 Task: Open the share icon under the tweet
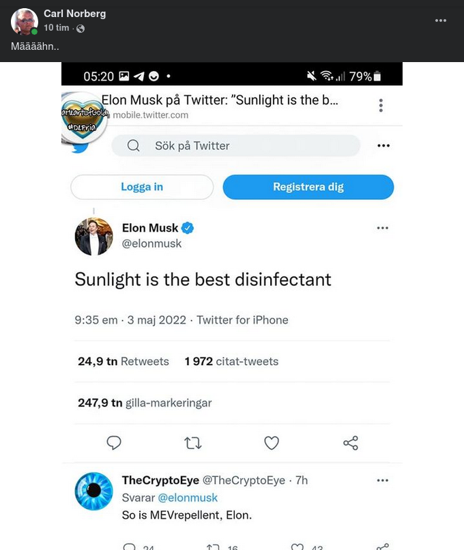350,443
